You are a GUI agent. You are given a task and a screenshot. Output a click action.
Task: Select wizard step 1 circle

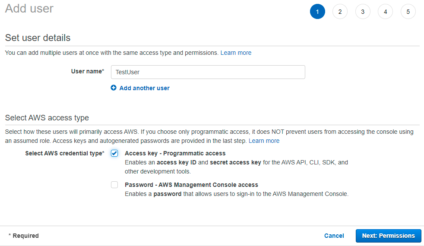coord(317,12)
